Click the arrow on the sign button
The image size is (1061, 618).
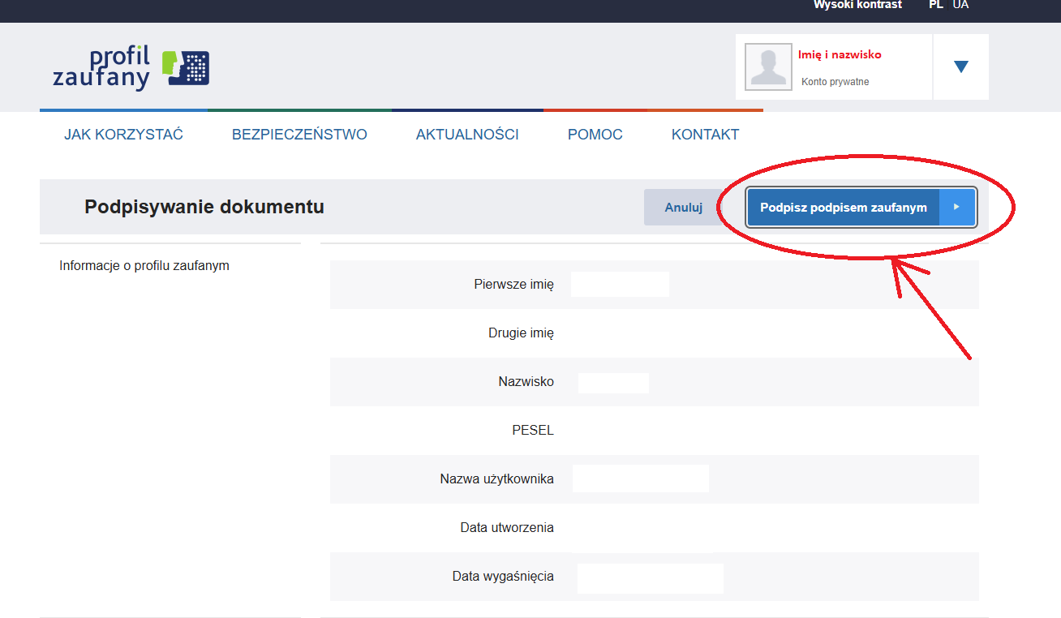tap(956, 208)
